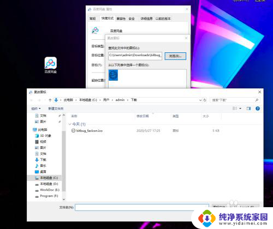Click the search magnifier icon
Image resolution: width=273 pixels, height=229 pixels.
[x=257, y=100]
